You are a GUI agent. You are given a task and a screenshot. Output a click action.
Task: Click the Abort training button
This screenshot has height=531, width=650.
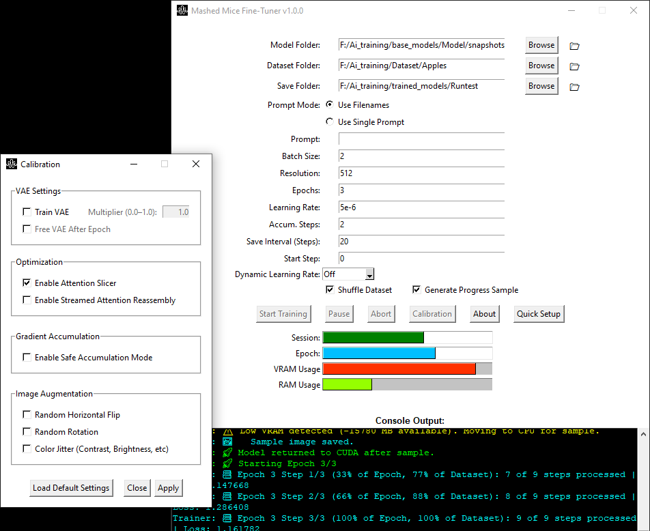[381, 314]
